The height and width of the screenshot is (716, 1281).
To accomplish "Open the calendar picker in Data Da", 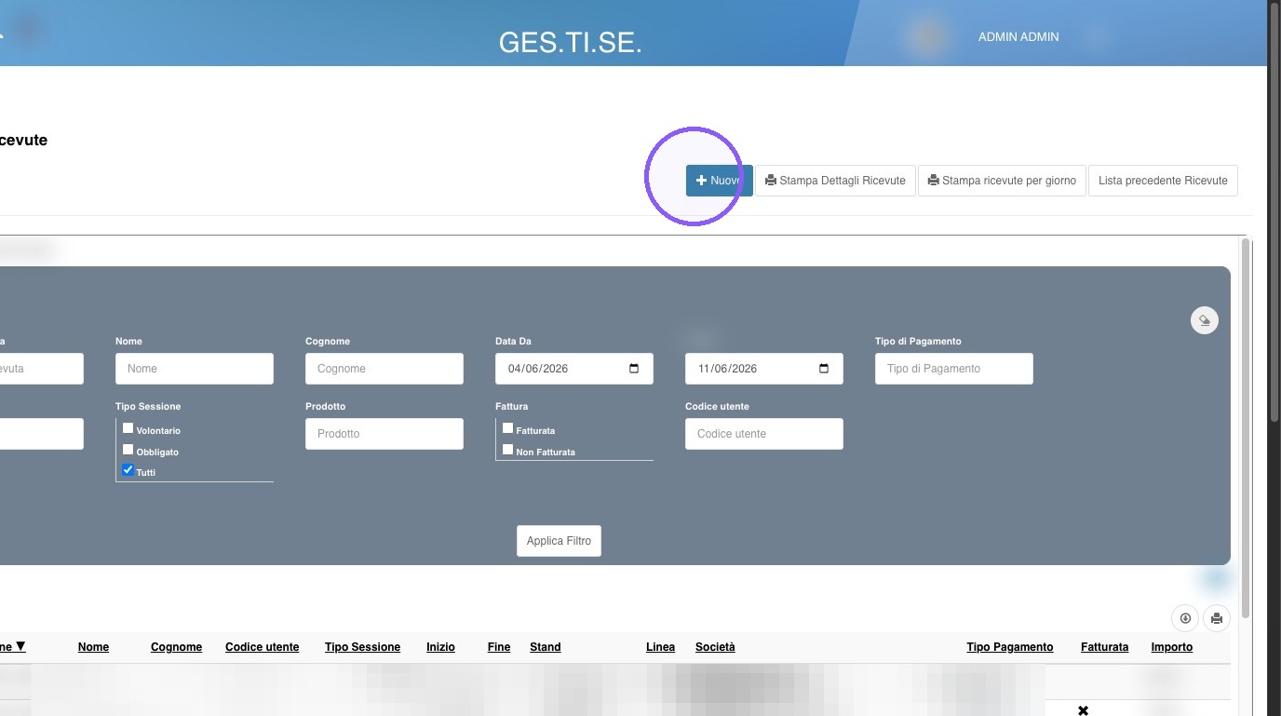I will coord(634,369).
